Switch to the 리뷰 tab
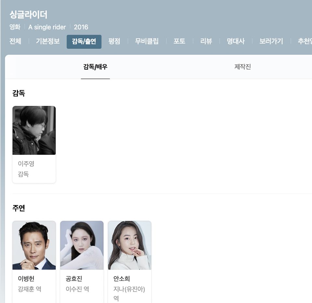312x303 pixels. coord(206,41)
